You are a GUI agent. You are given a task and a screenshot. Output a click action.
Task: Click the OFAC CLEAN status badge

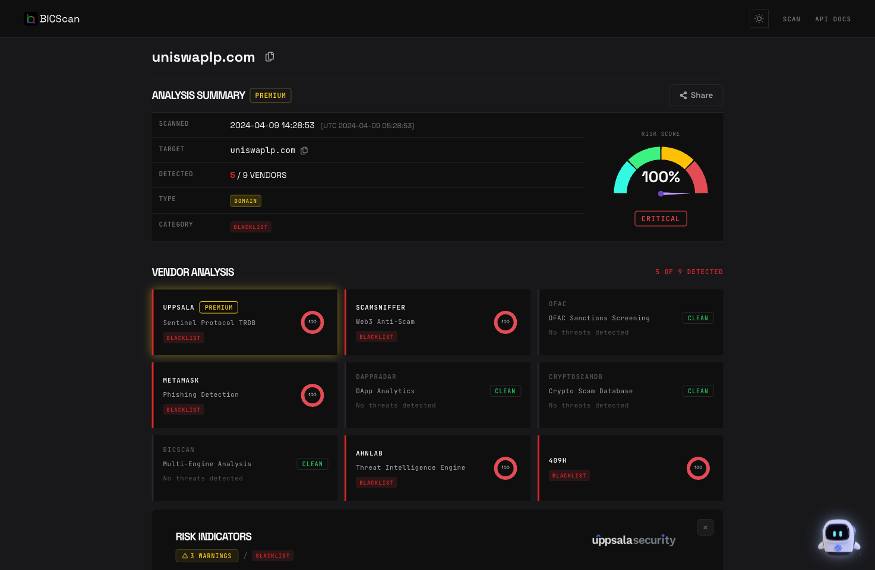[x=698, y=319]
